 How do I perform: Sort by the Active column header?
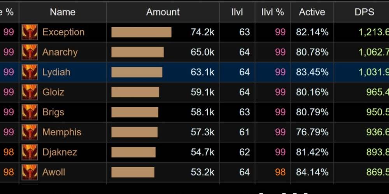312,12
